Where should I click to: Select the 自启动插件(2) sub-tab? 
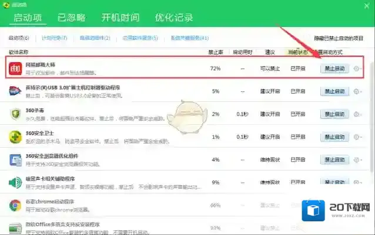(x=95, y=38)
